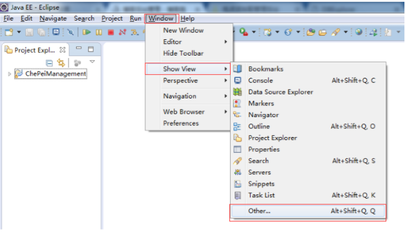Open the Help menu
Screen dimensions: 405x236
click(x=187, y=19)
